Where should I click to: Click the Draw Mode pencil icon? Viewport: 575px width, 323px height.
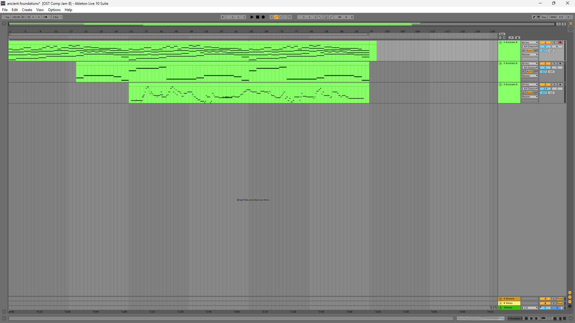tap(534, 17)
